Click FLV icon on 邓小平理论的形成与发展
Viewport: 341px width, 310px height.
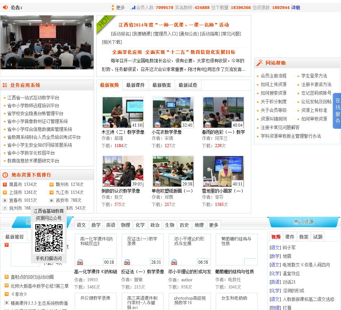tap(174, 262)
